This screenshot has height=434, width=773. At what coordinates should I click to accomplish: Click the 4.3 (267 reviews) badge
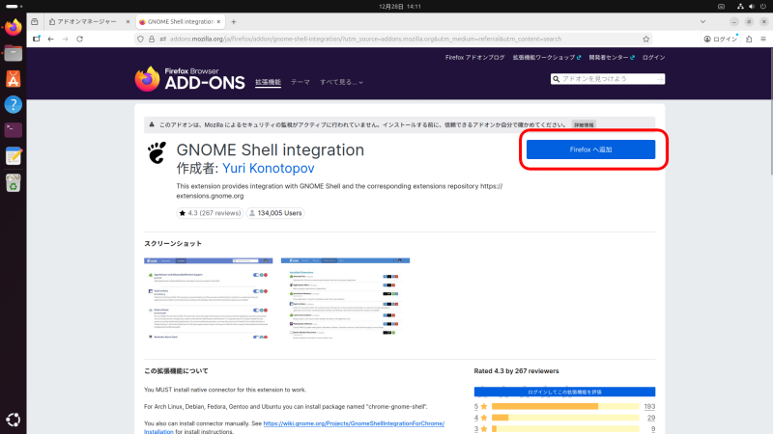(210, 213)
